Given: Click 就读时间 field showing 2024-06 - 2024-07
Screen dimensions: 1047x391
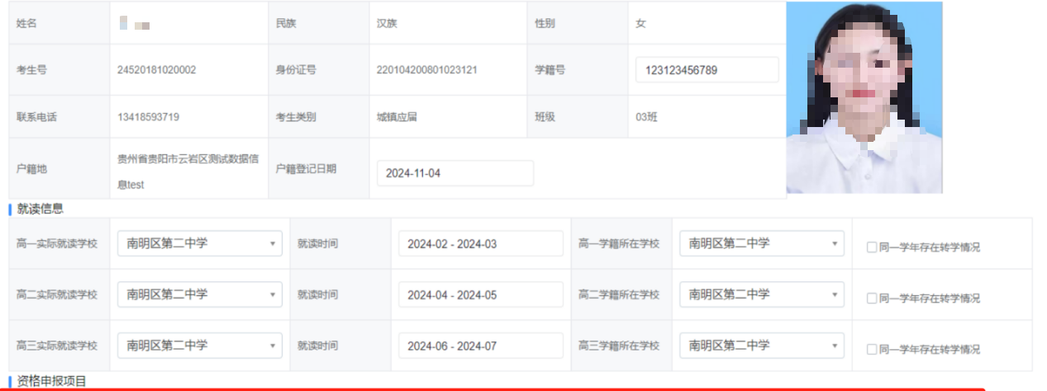Looking at the screenshot, I should tap(479, 346).
